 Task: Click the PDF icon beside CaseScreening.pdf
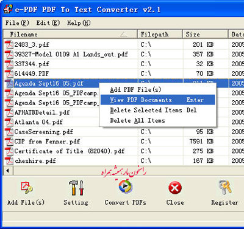point(9,132)
